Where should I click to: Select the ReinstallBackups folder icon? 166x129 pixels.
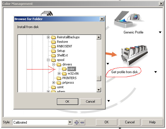click(x=54, y=37)
